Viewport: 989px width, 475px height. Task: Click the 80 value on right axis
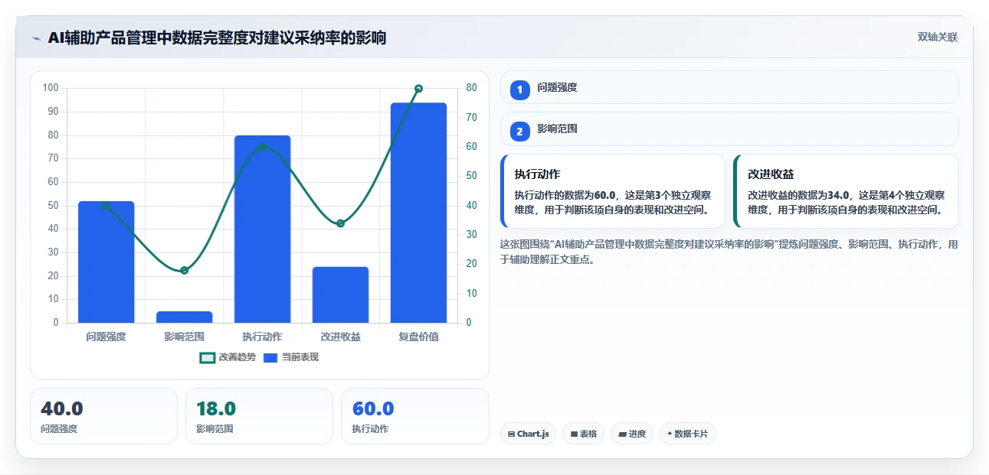[471, 88]
